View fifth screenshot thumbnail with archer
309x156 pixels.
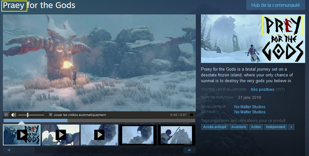pos(177,135)
